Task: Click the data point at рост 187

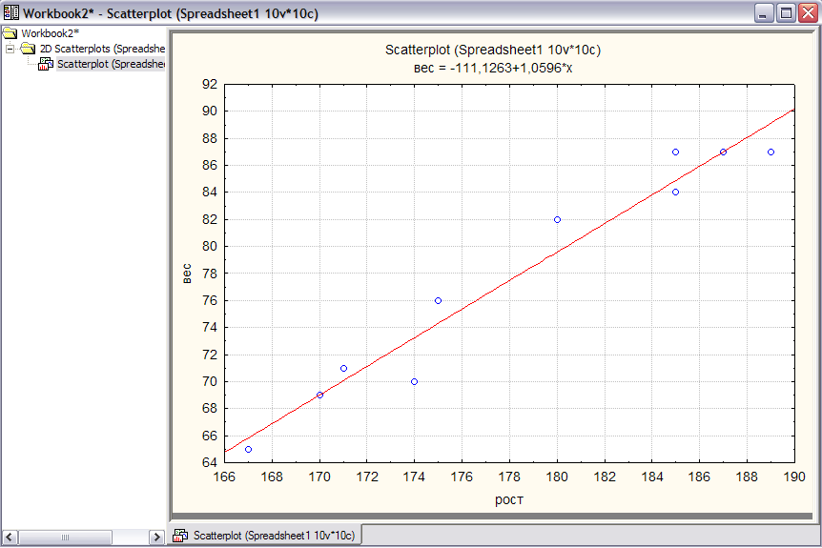Action: (724, 152)
